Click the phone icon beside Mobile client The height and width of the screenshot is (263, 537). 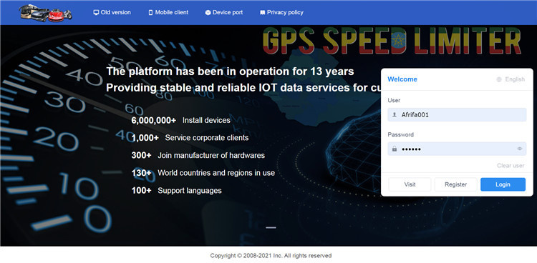click(x=150, y=12)
